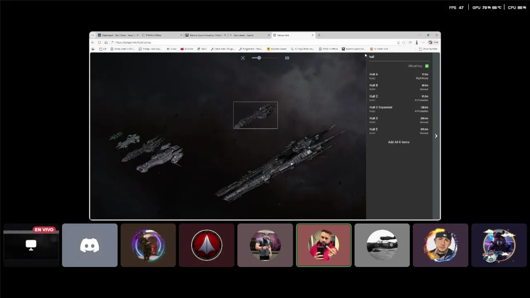Select the green-highlighted speaking participant avatar
The width and height of the screenshot is (530, 298).
[x=324, y=245]
